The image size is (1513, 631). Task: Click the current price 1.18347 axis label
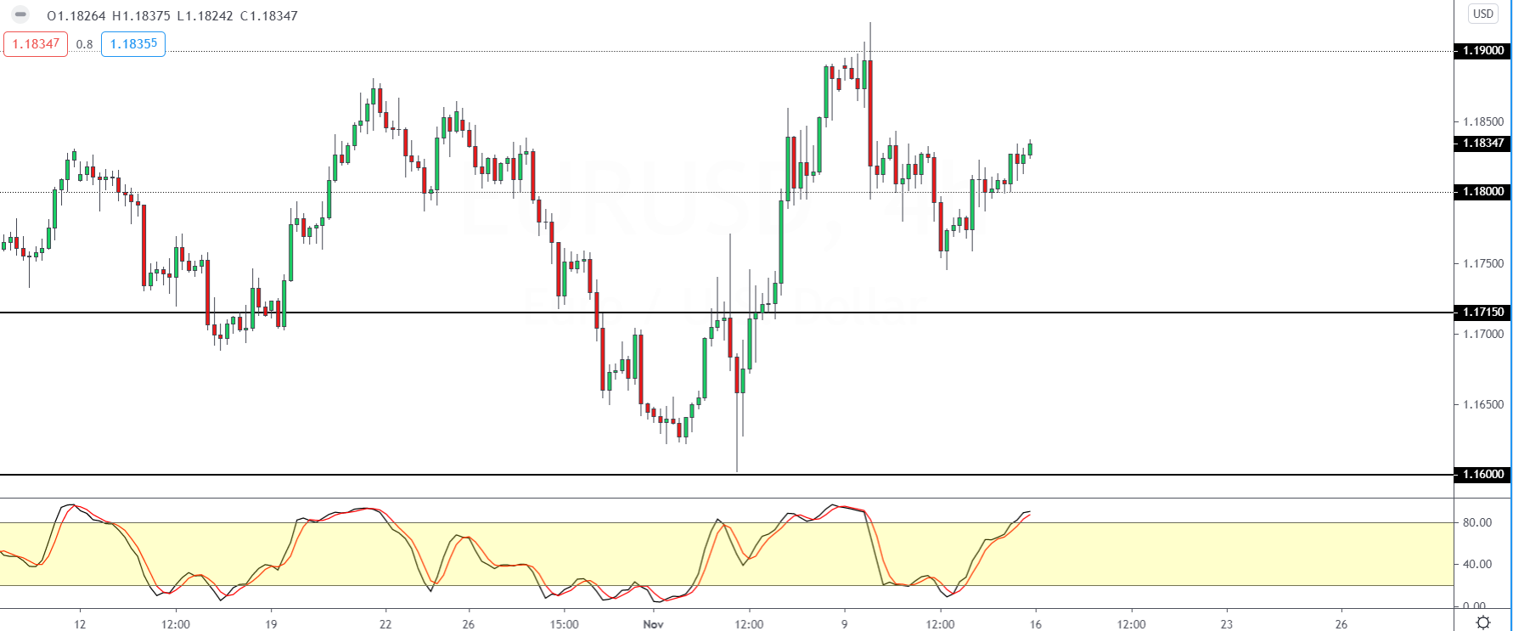pos(1482,144)
